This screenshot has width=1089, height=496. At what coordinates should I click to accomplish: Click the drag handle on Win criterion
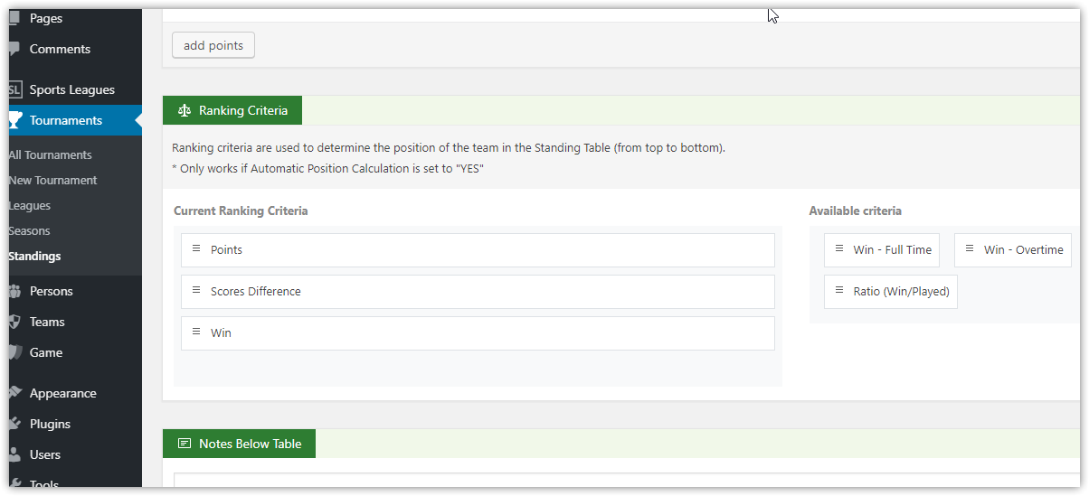[196, 332]
